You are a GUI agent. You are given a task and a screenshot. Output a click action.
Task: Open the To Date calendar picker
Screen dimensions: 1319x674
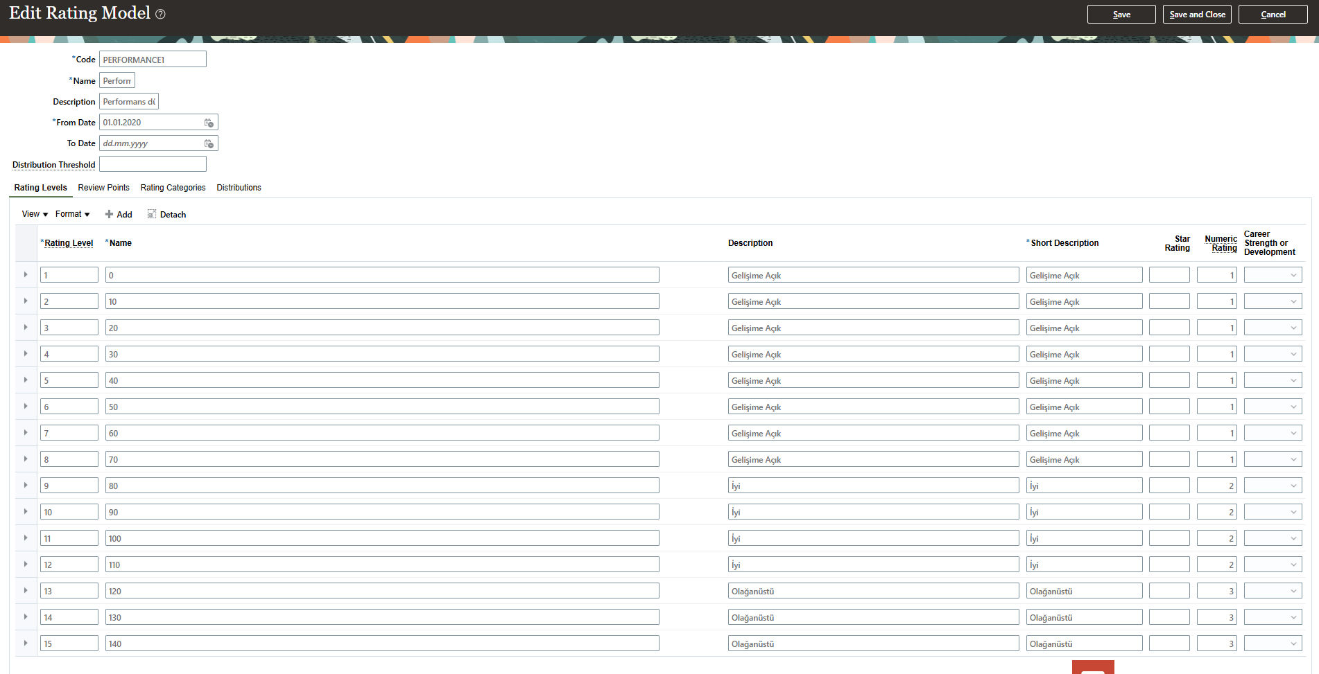click(x=209, y=143)
